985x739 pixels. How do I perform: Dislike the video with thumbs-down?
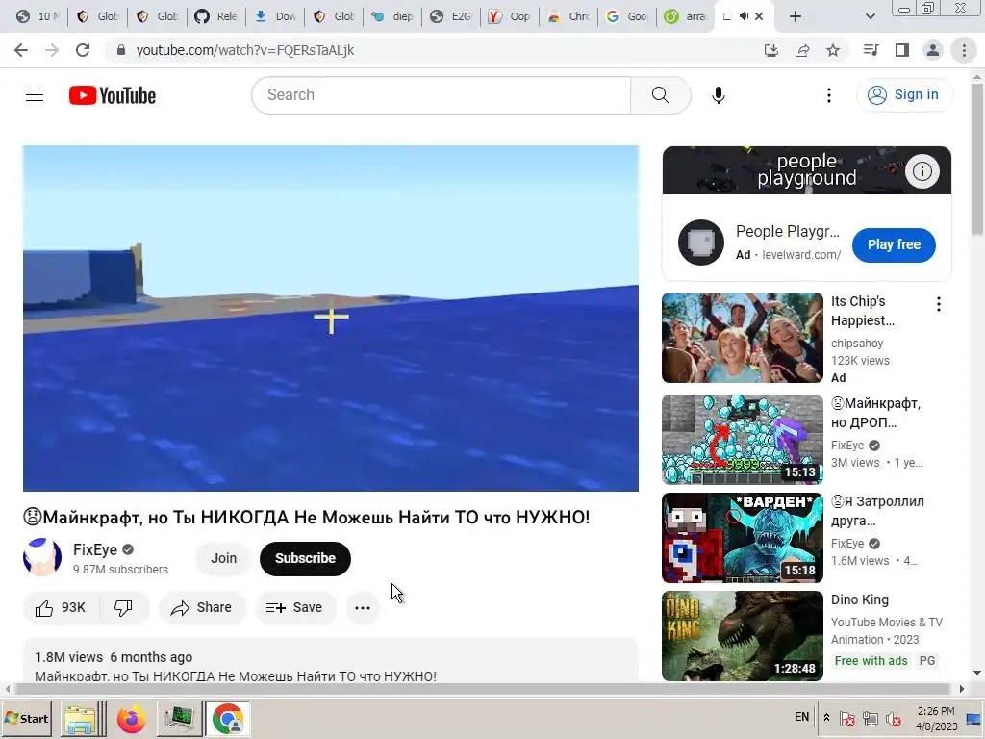point(124,608)
